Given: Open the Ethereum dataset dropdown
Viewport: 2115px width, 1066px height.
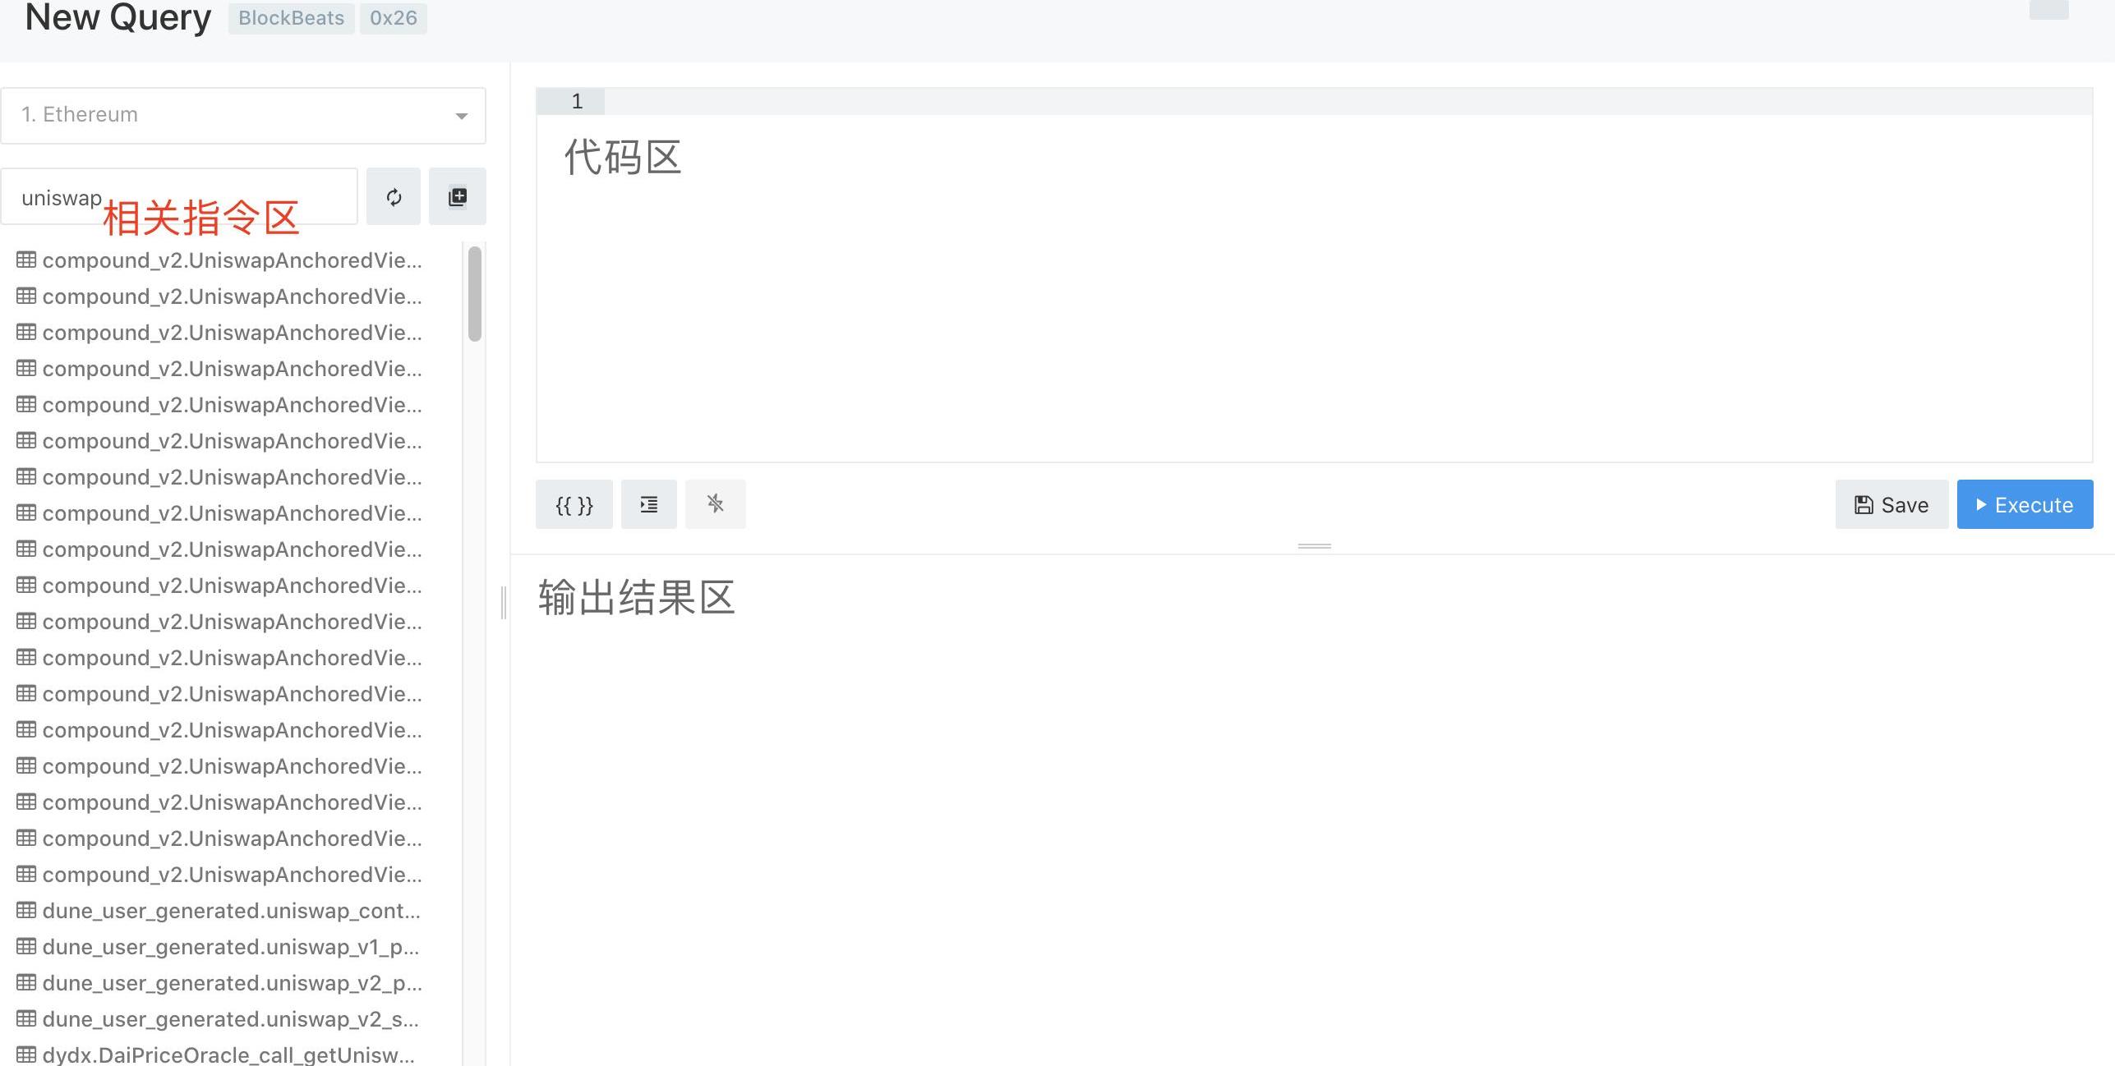Looking at the screenshot, I should (x=243, y=115).
